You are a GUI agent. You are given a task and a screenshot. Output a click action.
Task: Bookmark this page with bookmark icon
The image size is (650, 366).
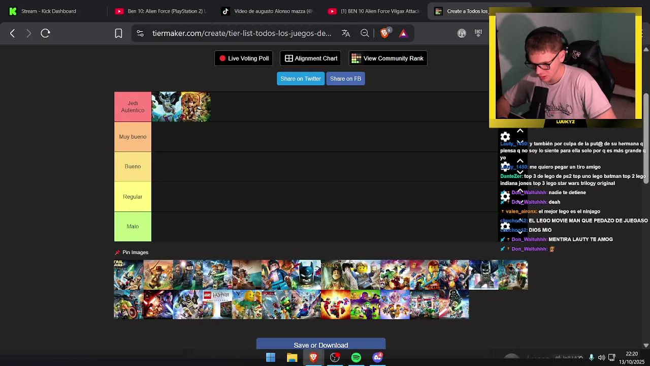(x=118, y=34)
